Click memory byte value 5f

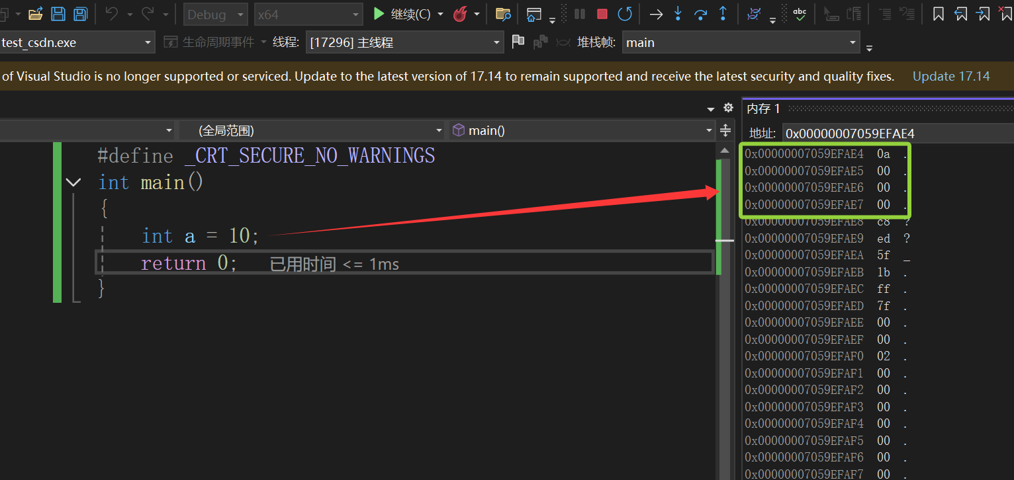pos(884,255)
